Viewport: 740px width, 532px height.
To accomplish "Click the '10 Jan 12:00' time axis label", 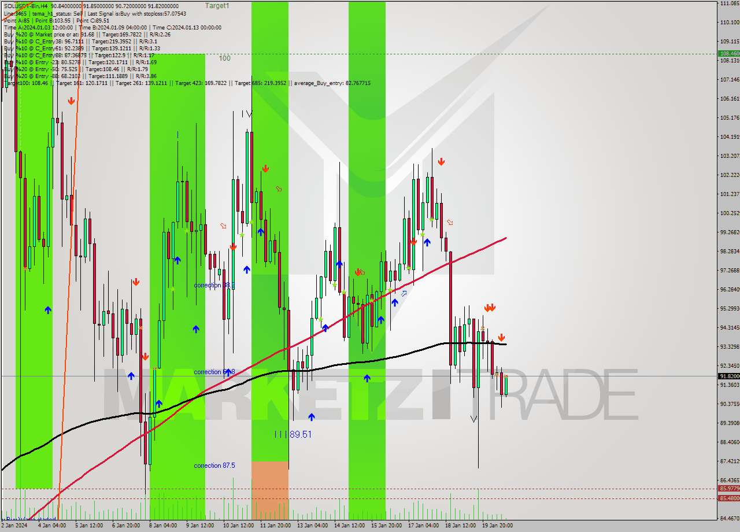I will pos(238,526).
